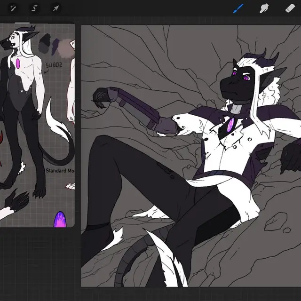Screen dimensions: 301x301
Task: Select the Transform arrow tool
Action: tap(56, 8)
